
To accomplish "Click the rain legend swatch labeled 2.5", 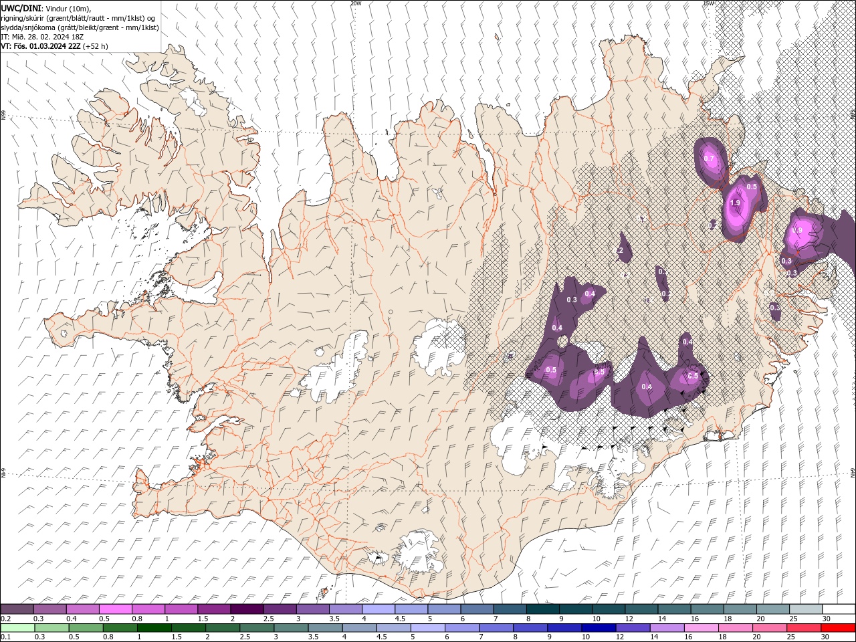I will tap(257, 628).
